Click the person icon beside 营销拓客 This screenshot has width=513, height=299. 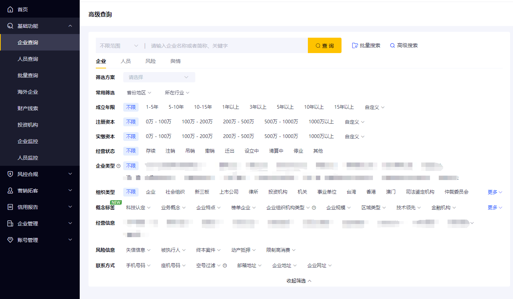10,191
